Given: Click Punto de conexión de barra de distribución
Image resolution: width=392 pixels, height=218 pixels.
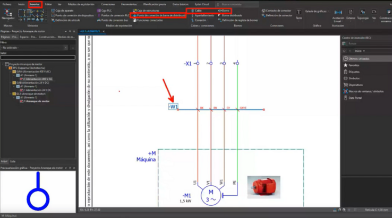Looking at the screenshot, I should [159, 15].
